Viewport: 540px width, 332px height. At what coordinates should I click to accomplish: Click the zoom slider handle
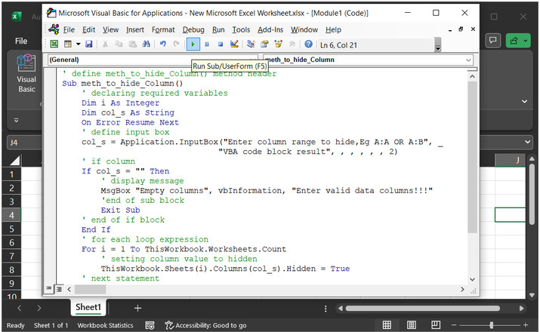[492, 324]
